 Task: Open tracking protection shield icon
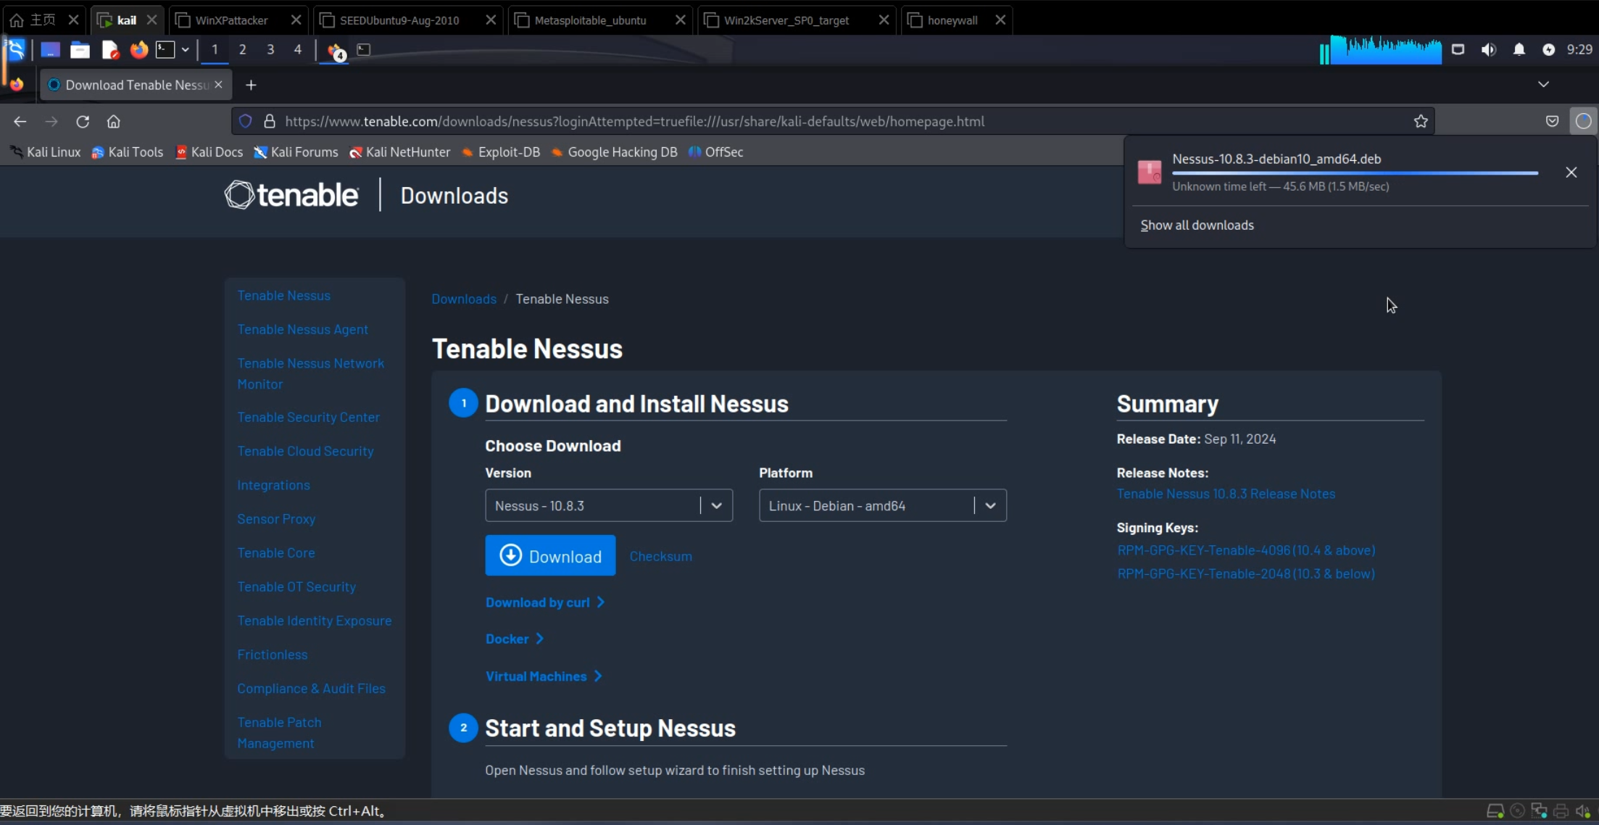246,122
